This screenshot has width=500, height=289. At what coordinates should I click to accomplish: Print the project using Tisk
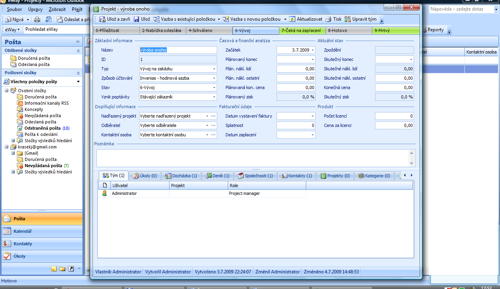click(x=333, y=19)
